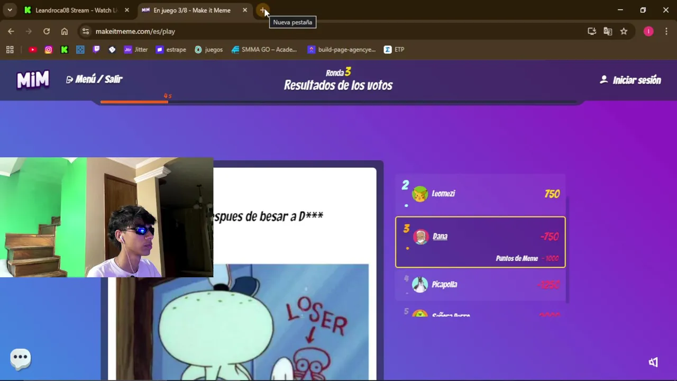
Task: Switch to the Leandroca08 Stream tab
Action: pyautogui.click(x=75, y=10)
